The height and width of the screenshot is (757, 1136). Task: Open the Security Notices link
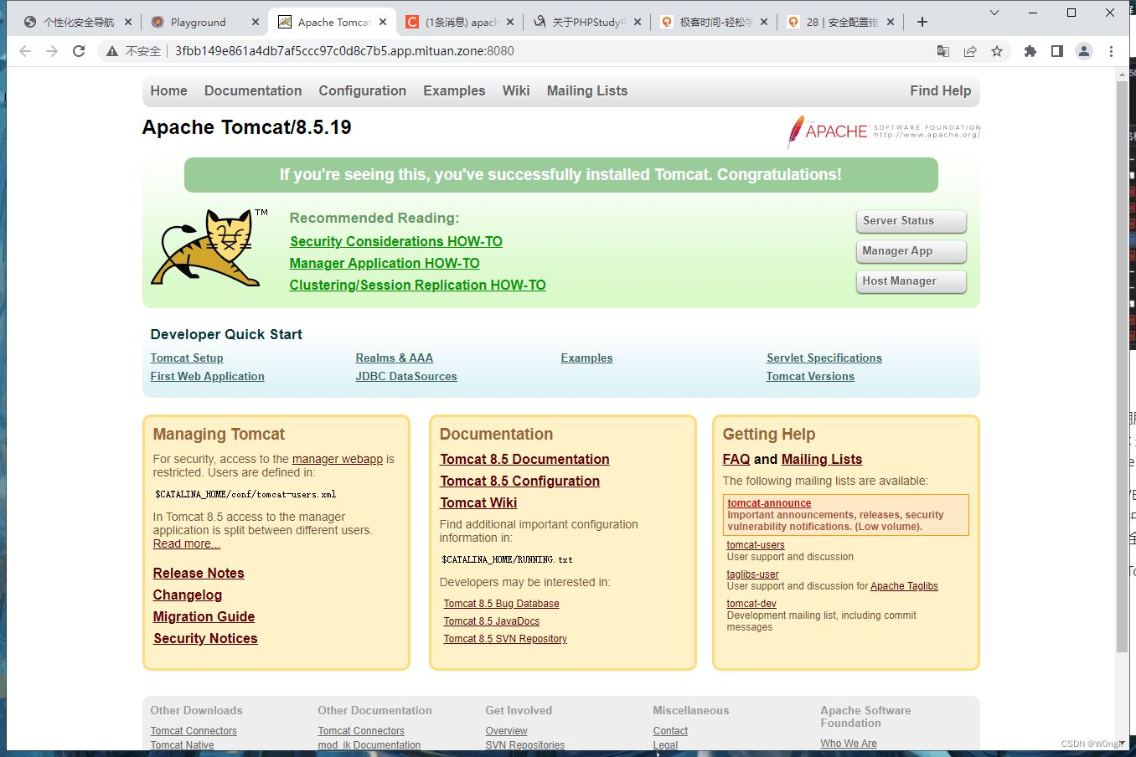pyautogui.click(x=205, y=638)
